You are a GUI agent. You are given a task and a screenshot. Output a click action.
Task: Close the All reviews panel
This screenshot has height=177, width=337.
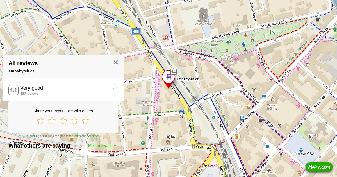(x=116, y=62)
